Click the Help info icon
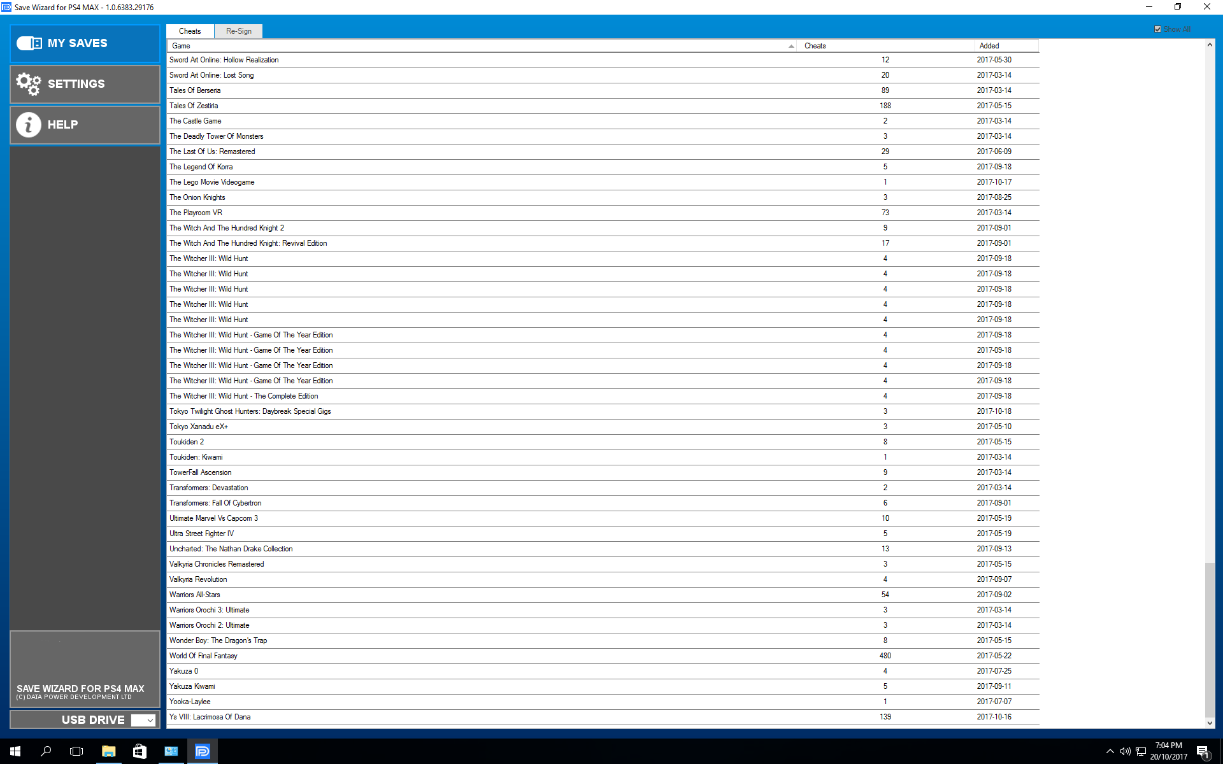Image resolution: width=1223 pixels, height=764 pixels. coord(29,125)
